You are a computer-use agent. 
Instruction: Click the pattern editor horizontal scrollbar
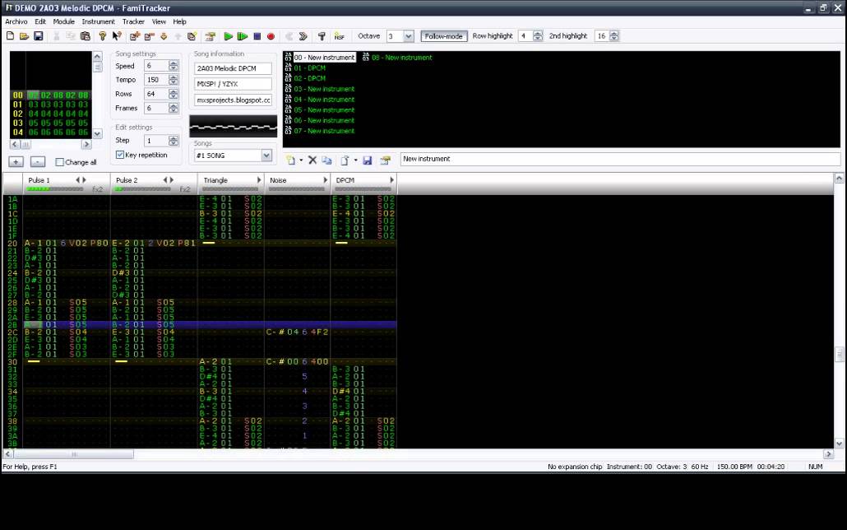[x=418, y=454]
